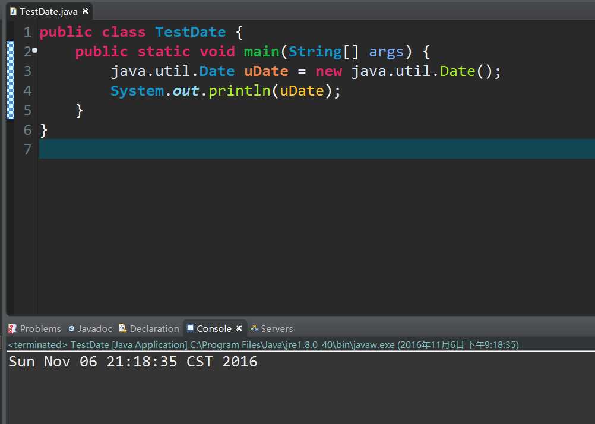595x424 pixels.
Task: Click the uDate argument inside println
Action: coord(302,91)
